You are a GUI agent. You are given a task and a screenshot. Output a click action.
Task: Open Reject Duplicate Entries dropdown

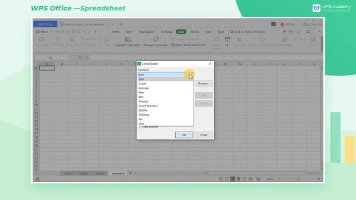(x=189, y=45)
